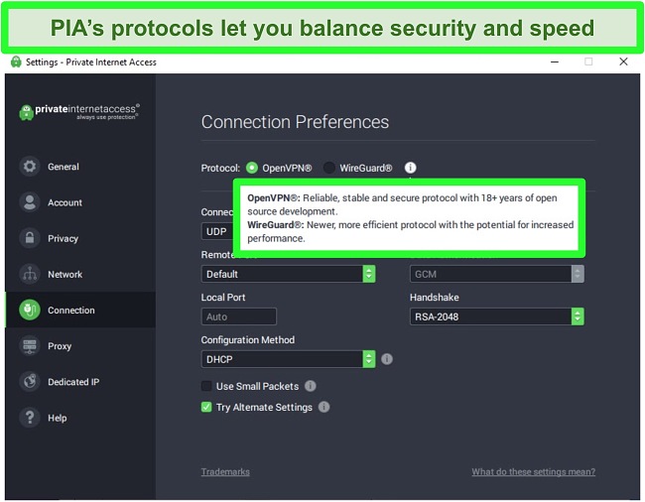Click 'What do these settings mean?' link
The image size is (645, 502).
pyautogui.click(x=534, y=471)
